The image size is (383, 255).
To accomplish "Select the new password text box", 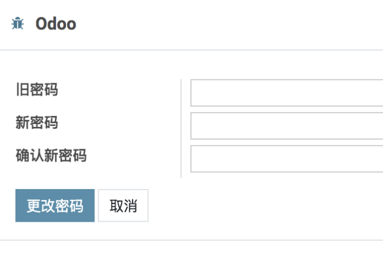I will click(x=286, y=126).
